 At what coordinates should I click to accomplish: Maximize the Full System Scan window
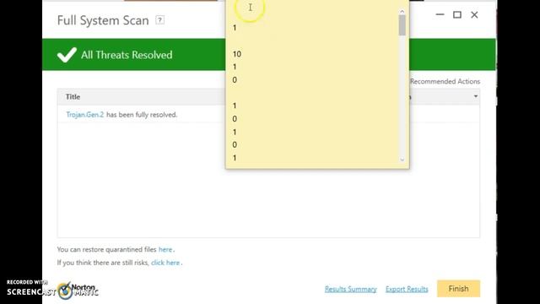tap(457, 14)
